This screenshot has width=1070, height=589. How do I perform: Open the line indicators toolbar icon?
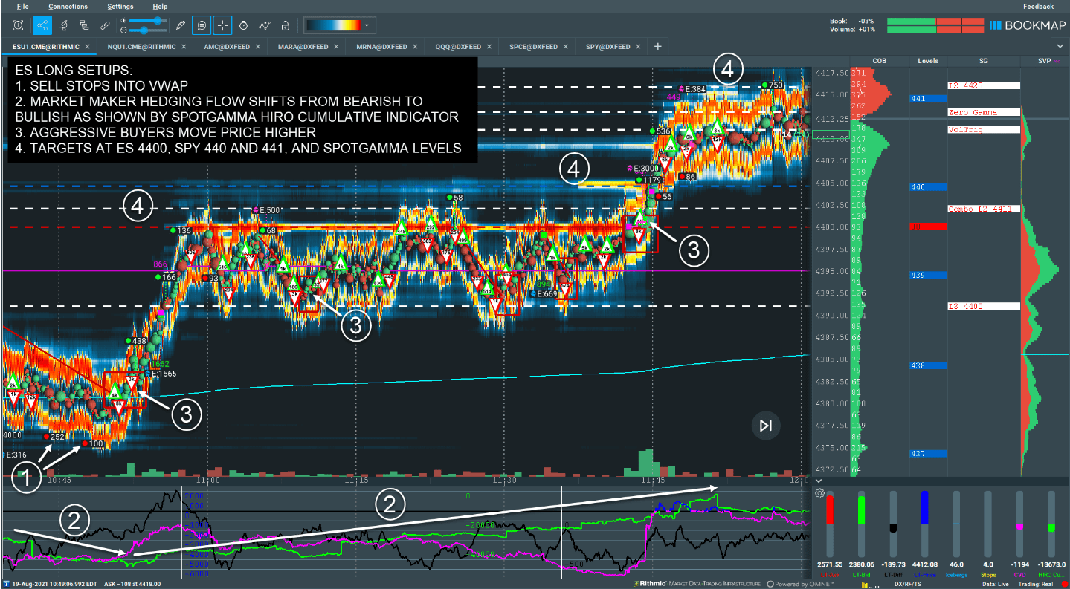[x=264, y=25]
